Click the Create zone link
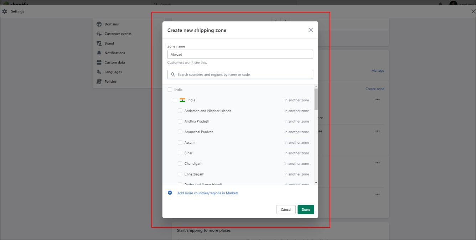The image size is (476, 240). (375, 89)
